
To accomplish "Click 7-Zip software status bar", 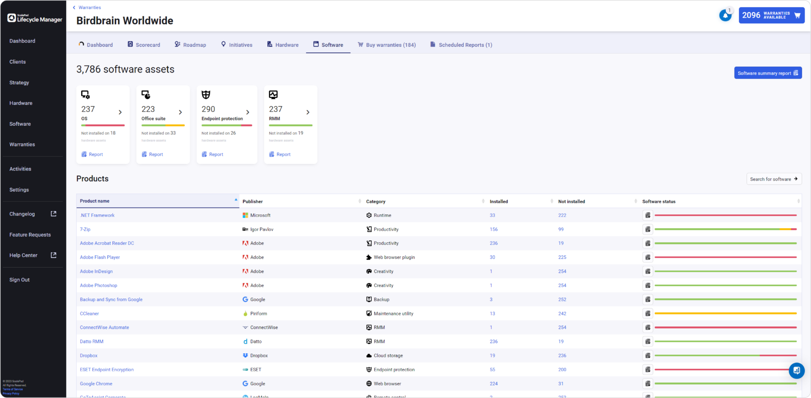I will point(725,229).
